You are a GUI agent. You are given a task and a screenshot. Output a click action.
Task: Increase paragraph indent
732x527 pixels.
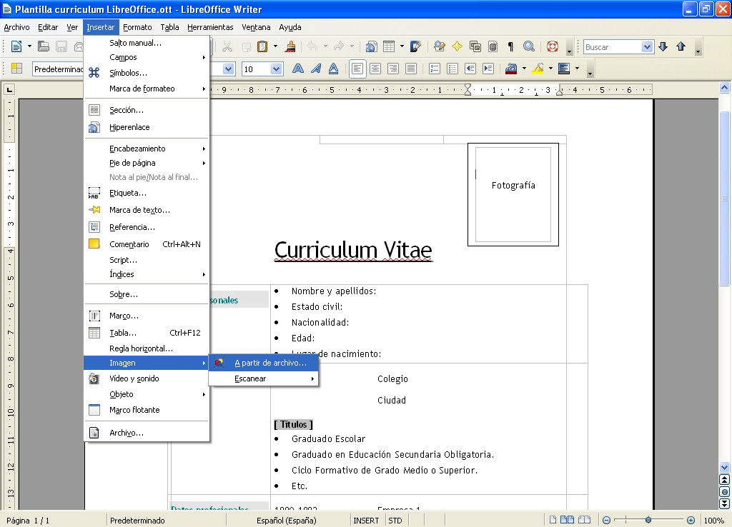tap(488, 69)
